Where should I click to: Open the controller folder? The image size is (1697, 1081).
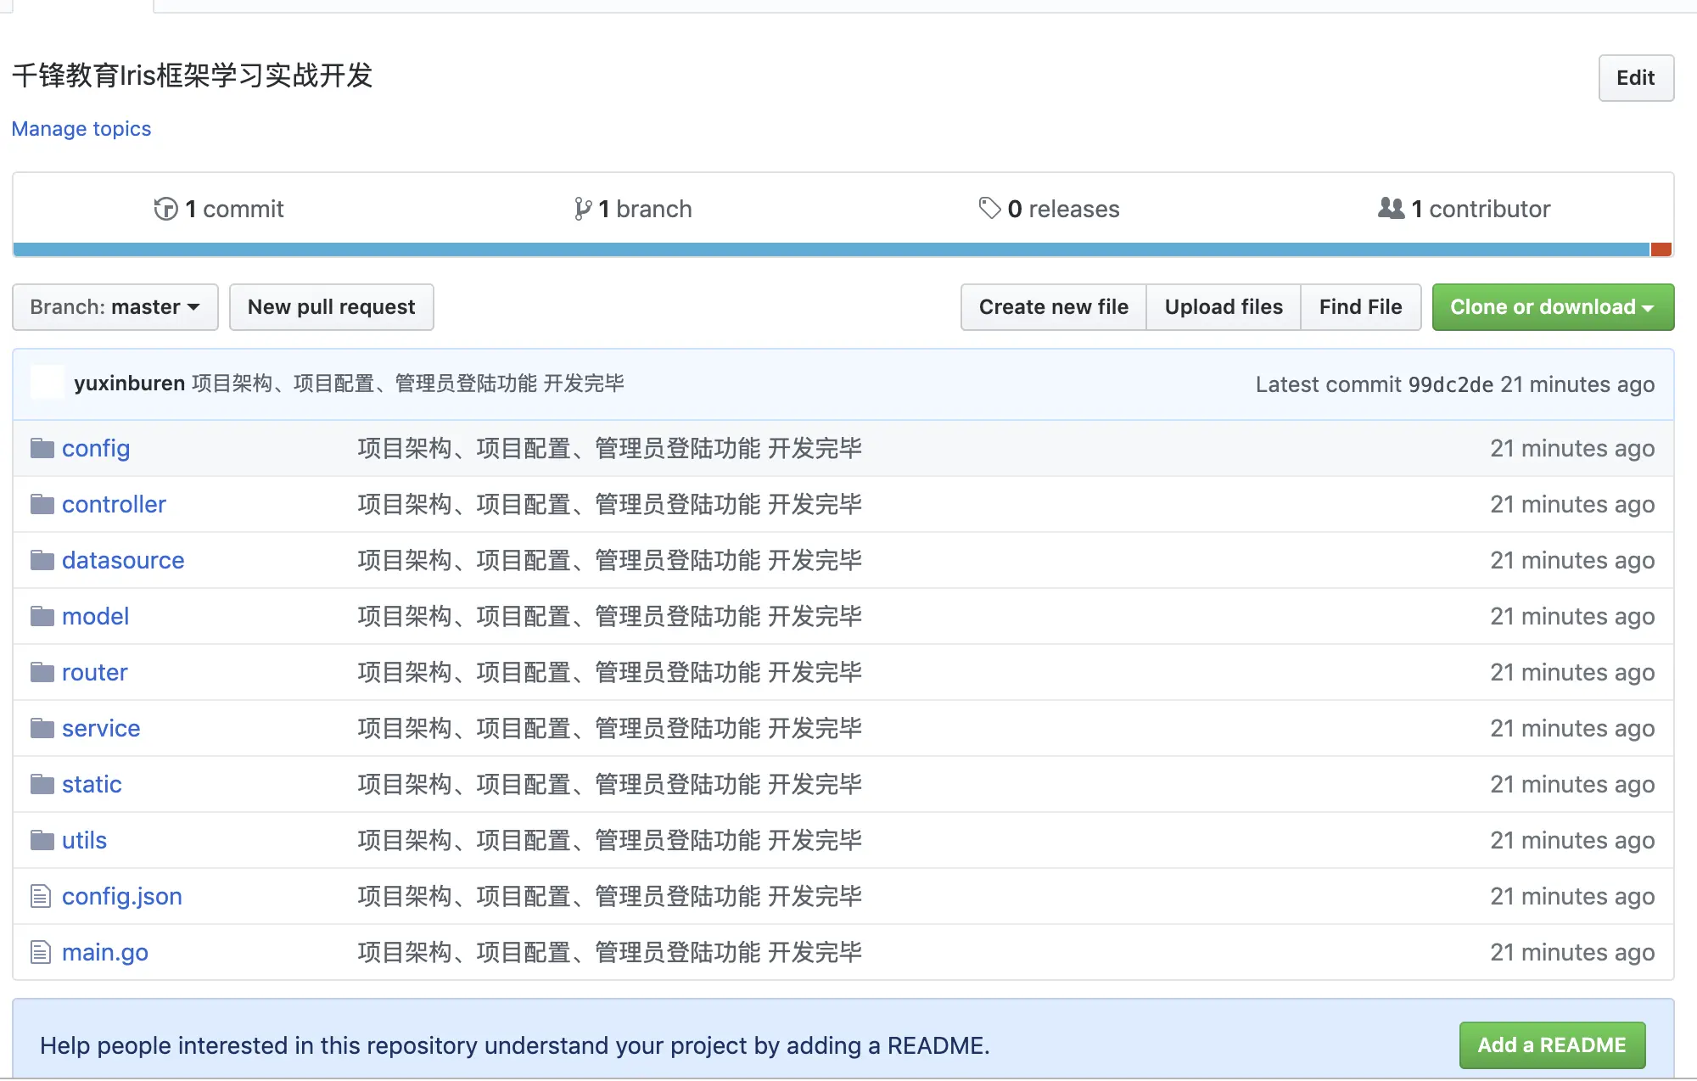click(114, 504)
